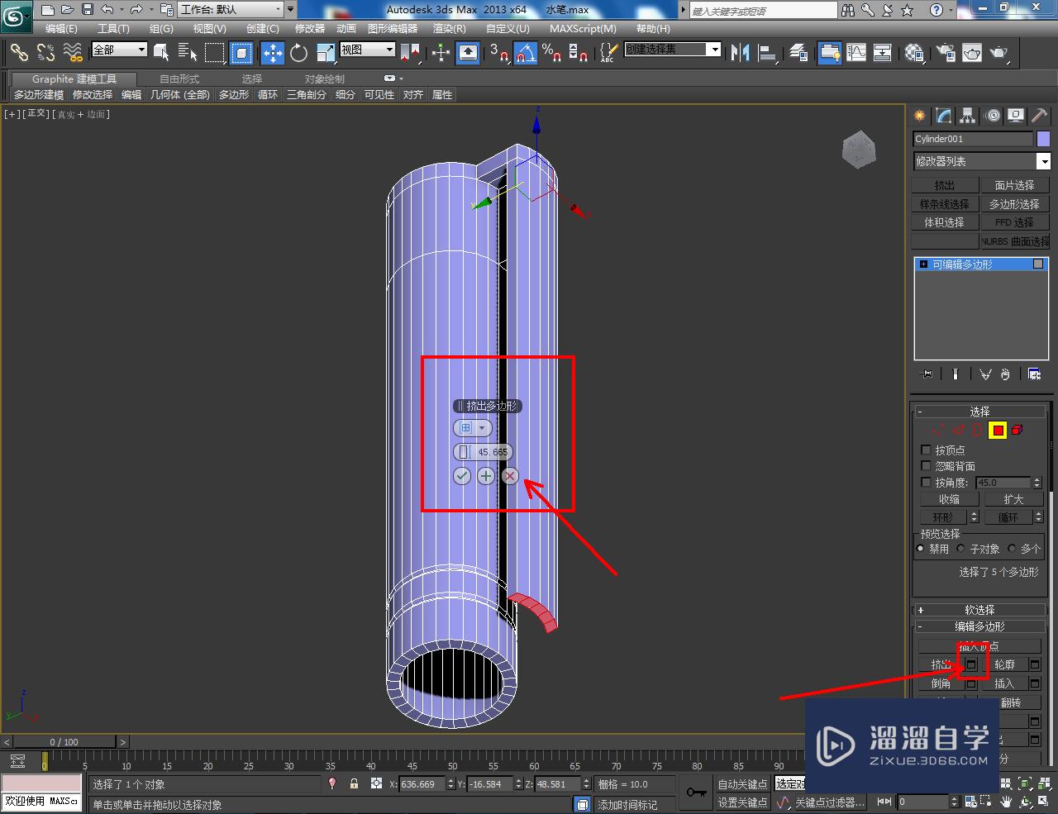
Task: Select 多个 preview radio button
Action: [1012, 549]
